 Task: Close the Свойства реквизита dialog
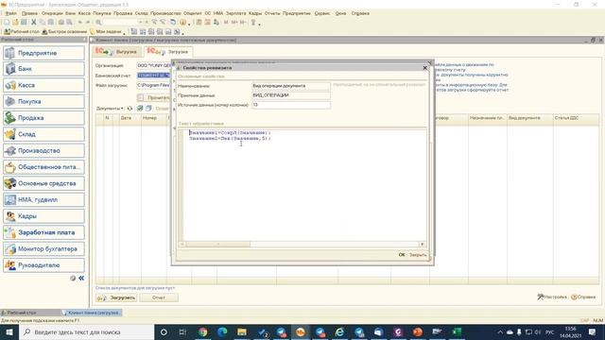click(424, 68)
